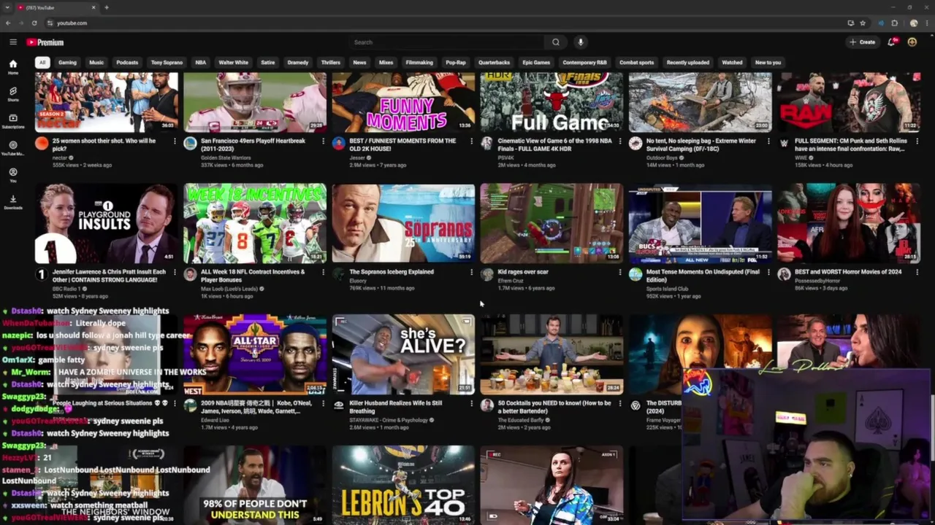Open options for ALL Week 18 NFL video
This screenshot has width=935, height=525.
tap(323, 273)
